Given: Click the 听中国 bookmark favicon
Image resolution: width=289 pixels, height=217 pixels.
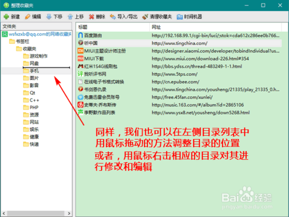Looking at the screenshot, I should pos(80,43).
